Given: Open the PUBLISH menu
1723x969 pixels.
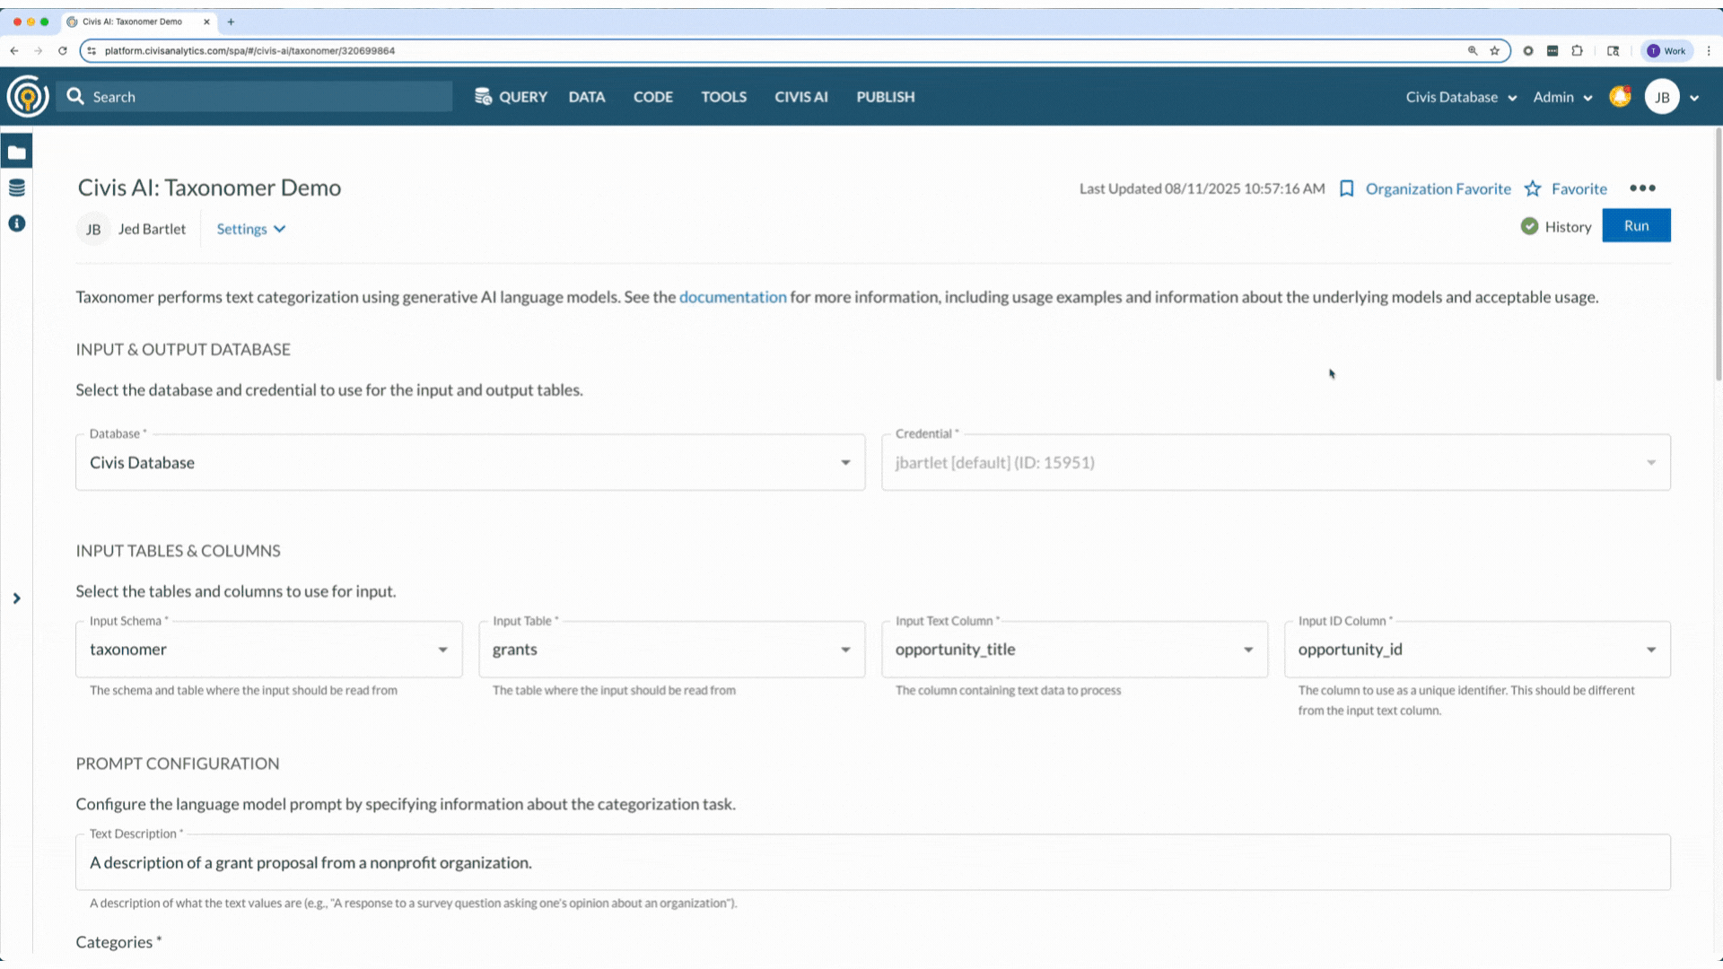Looking at the screenshot, I should click(x=886, y=97).
